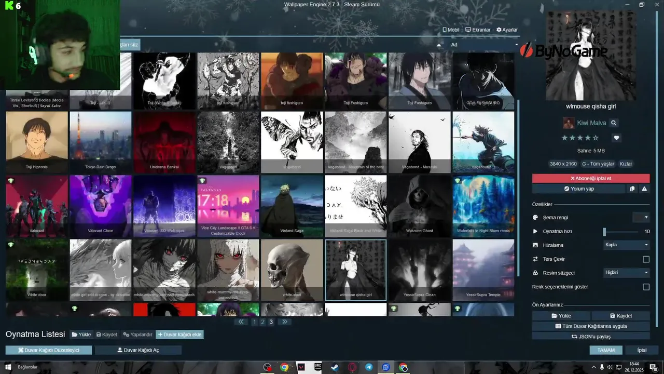Toggle the sort direction arrow next to Ad
This screenshot has height=374, width=664.
[439, 45]
